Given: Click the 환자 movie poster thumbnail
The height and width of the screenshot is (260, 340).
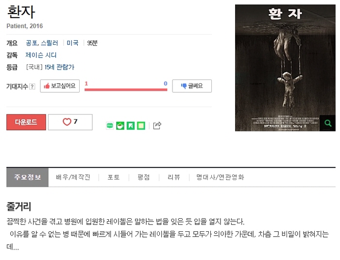Looking at the screenshot, I should point(285,68).
